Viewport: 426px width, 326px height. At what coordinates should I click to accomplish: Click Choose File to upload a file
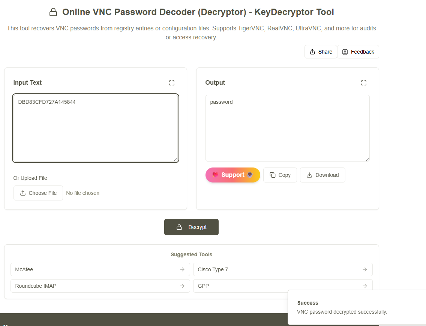click(38, 193)
